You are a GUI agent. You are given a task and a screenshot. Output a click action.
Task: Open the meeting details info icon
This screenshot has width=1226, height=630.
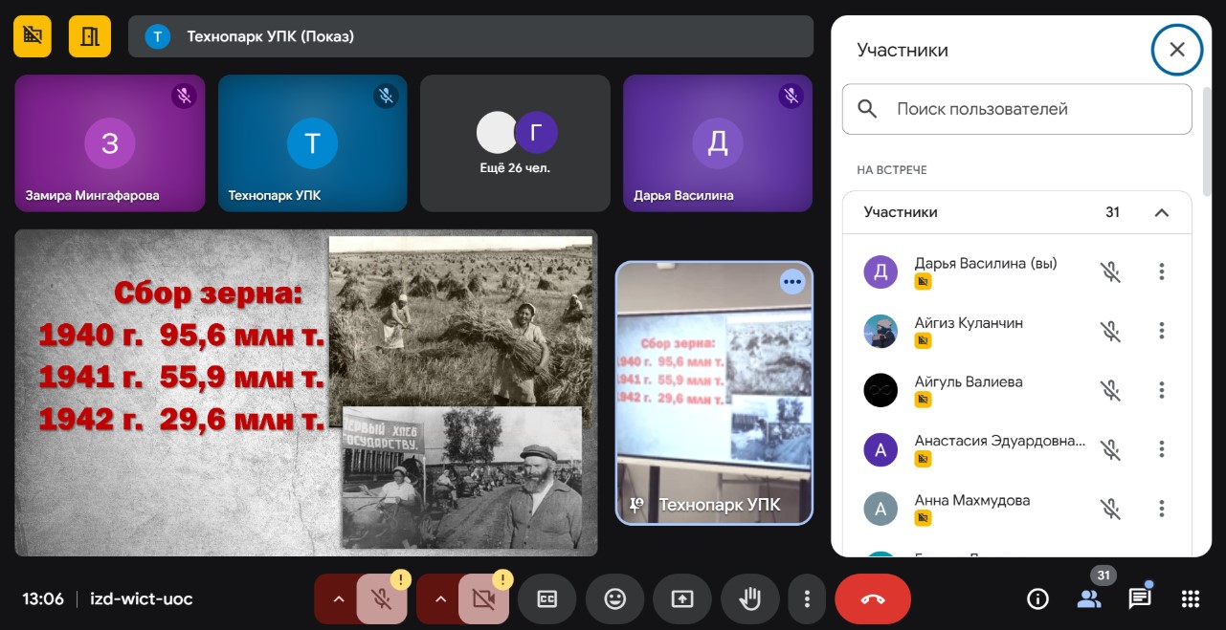pyautogui.click(x=1037, y=599)
